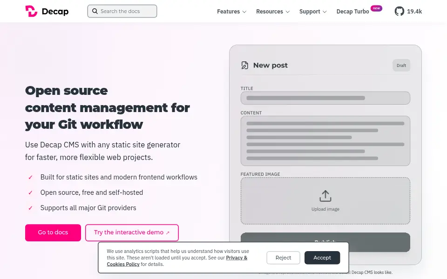Click the 19.4k GitHub stars count
This screenshot has width=447, height=279.
[414, 12]
